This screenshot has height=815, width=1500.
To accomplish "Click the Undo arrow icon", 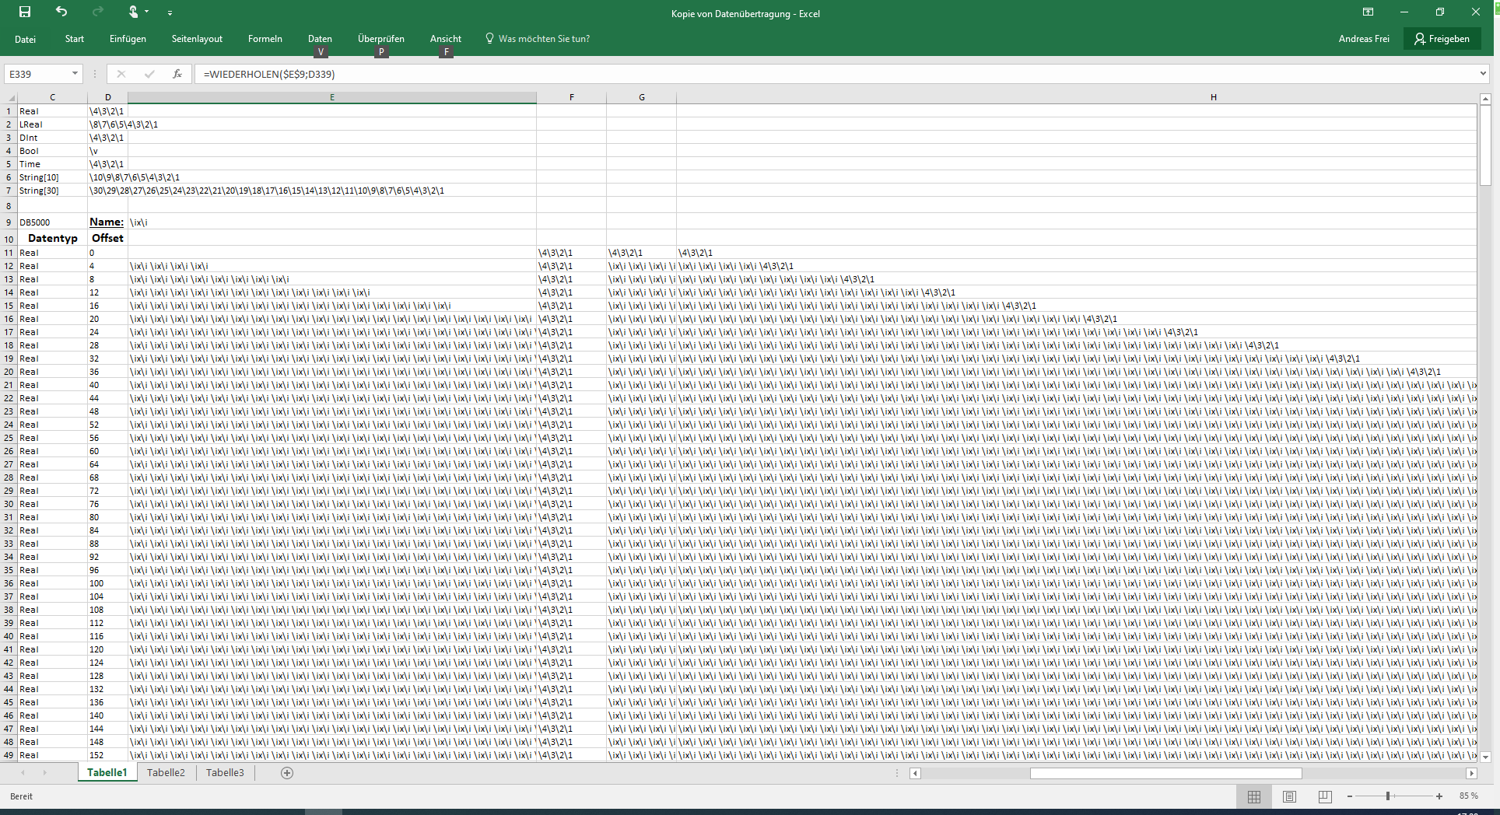I will pyautogui.click(x=61, y=12).
